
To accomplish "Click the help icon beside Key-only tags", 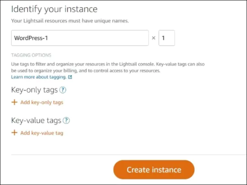I will [63, 90].
